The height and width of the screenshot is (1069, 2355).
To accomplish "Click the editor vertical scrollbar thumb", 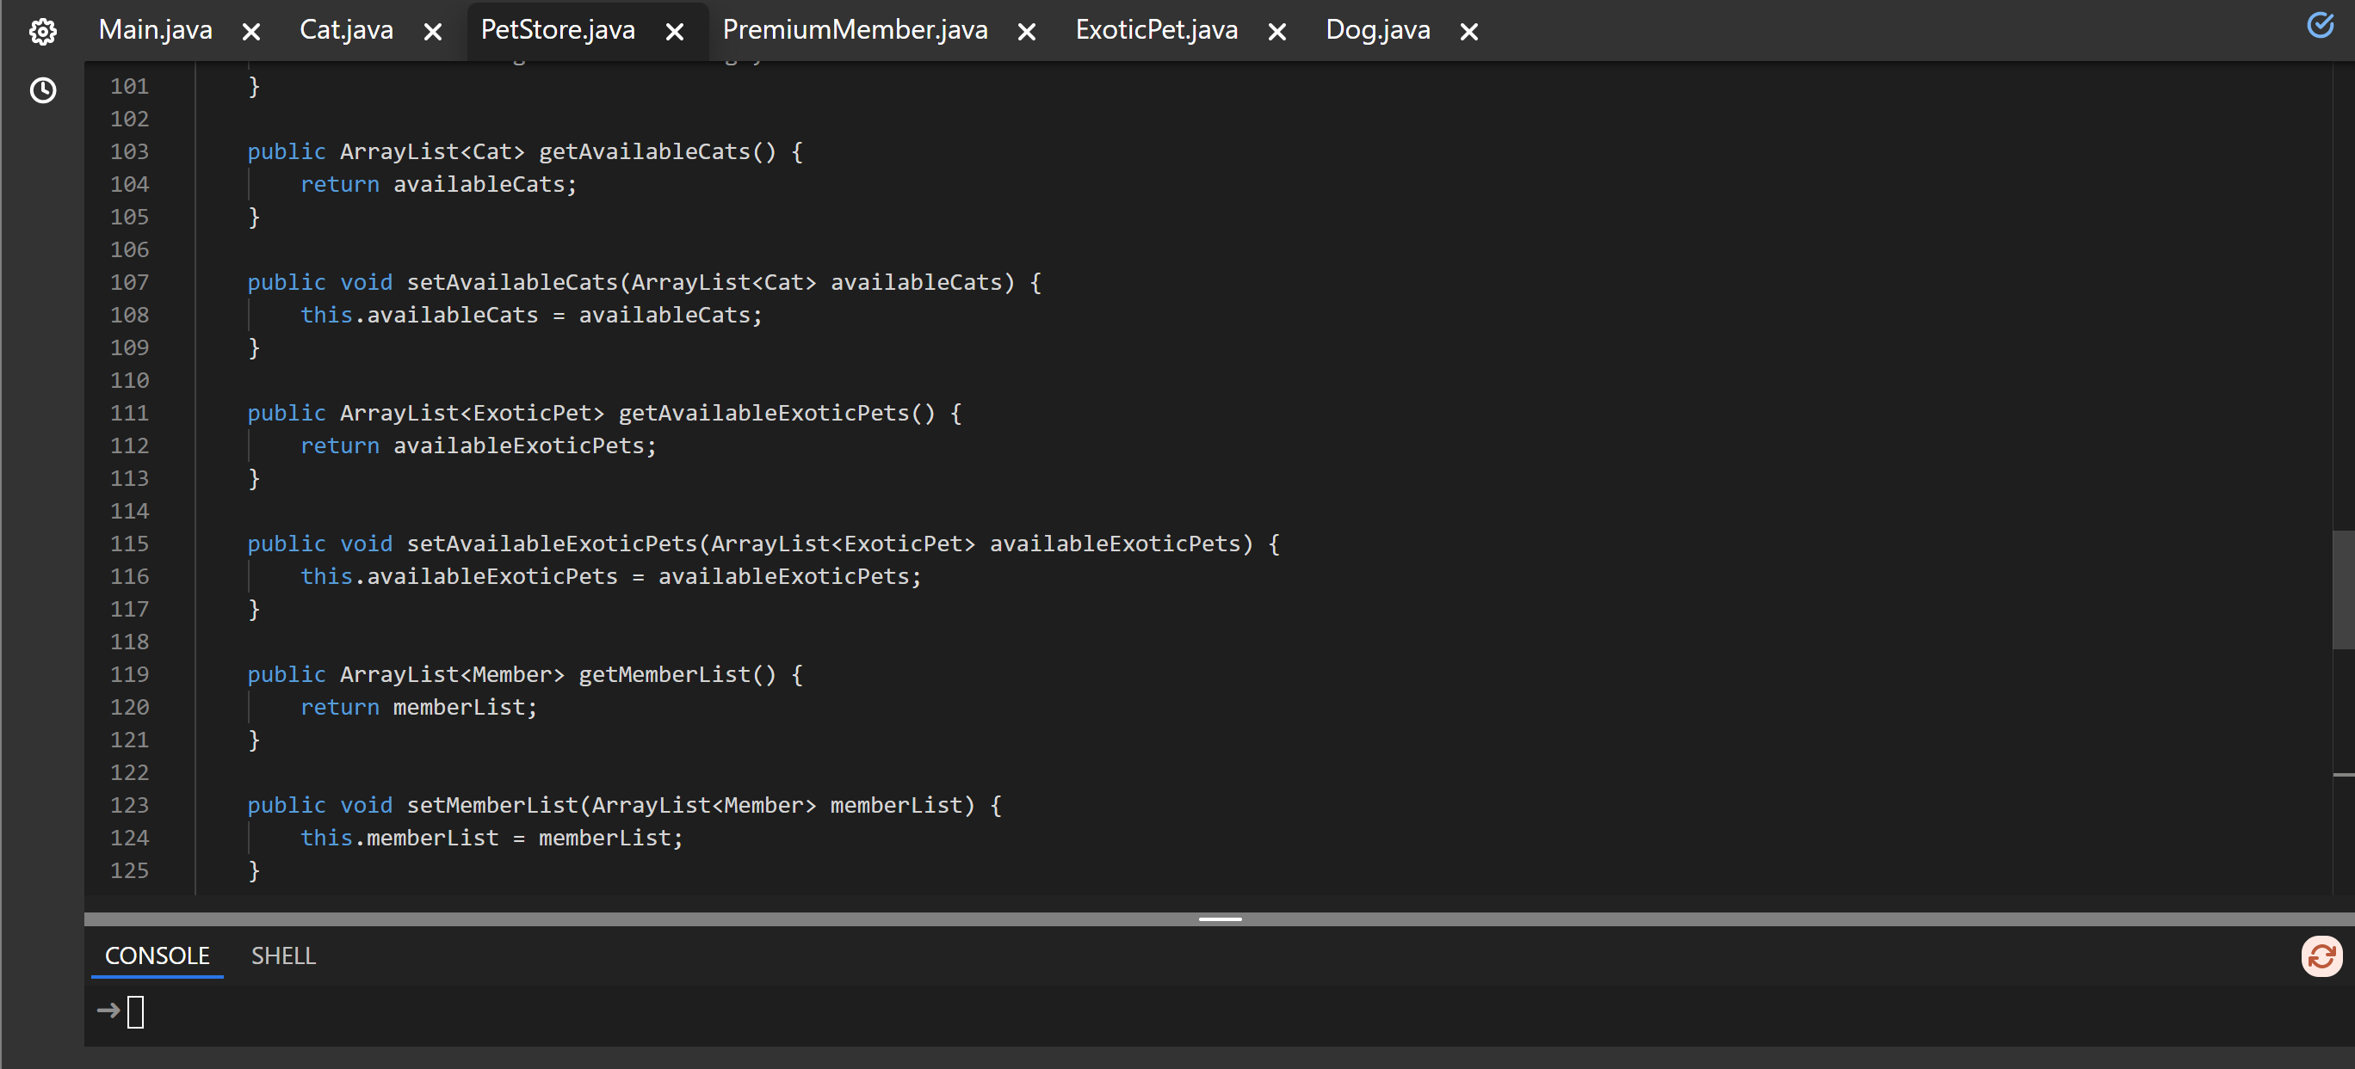I will (x=2343, y=589).
